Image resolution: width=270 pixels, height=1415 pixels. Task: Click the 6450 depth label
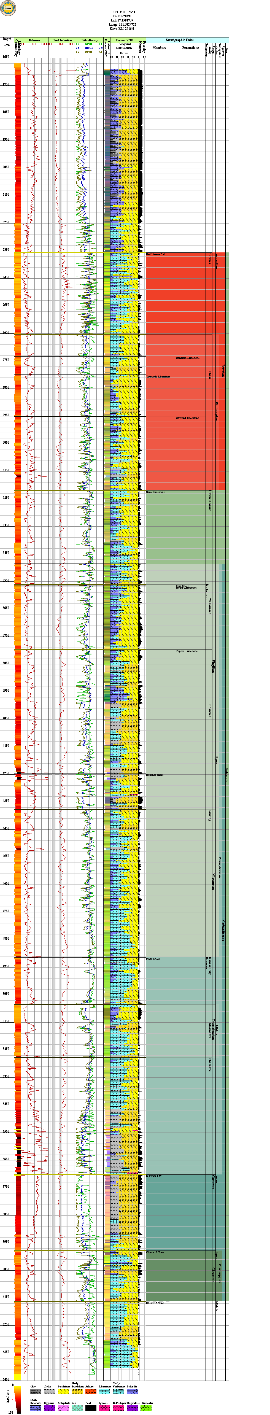click(6, 1379)
